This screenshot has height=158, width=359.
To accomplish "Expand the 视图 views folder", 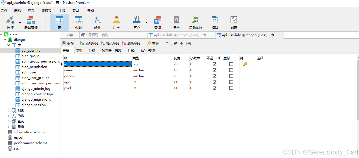I will click(9, 110).
